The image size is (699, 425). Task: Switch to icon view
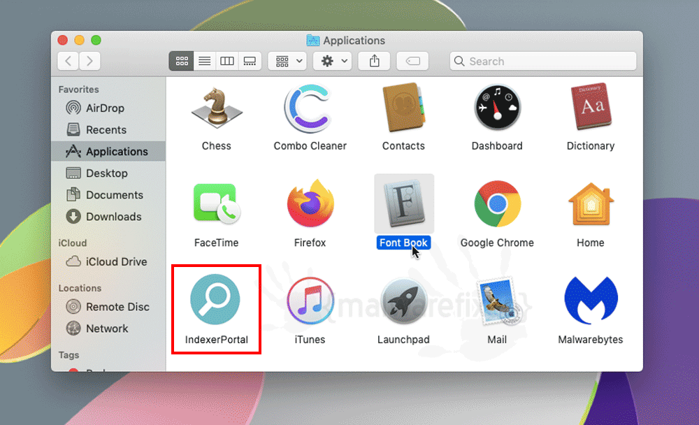(x=182, y=61)
